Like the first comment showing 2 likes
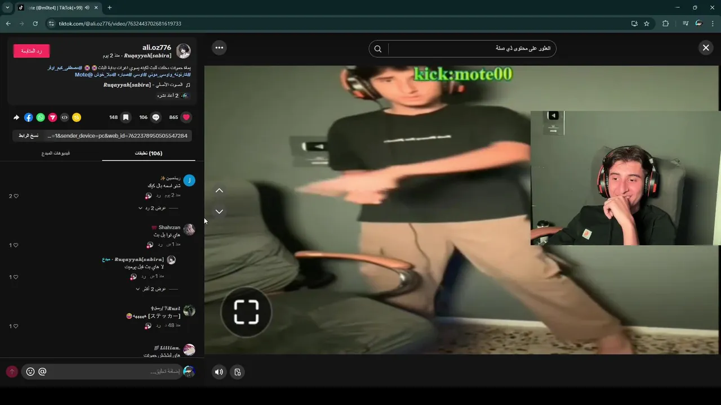 tap(16, 196)
